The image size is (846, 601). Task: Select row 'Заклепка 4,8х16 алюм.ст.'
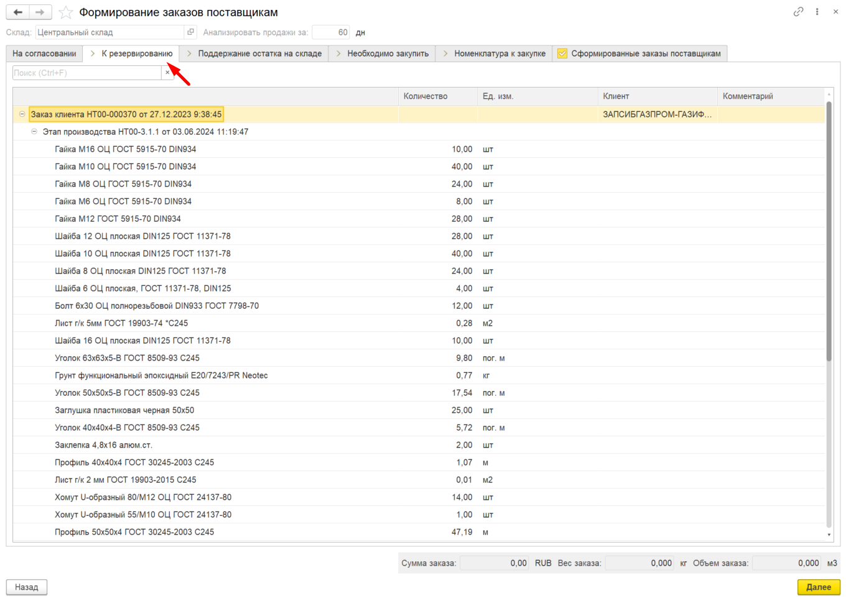click(419, 445)
